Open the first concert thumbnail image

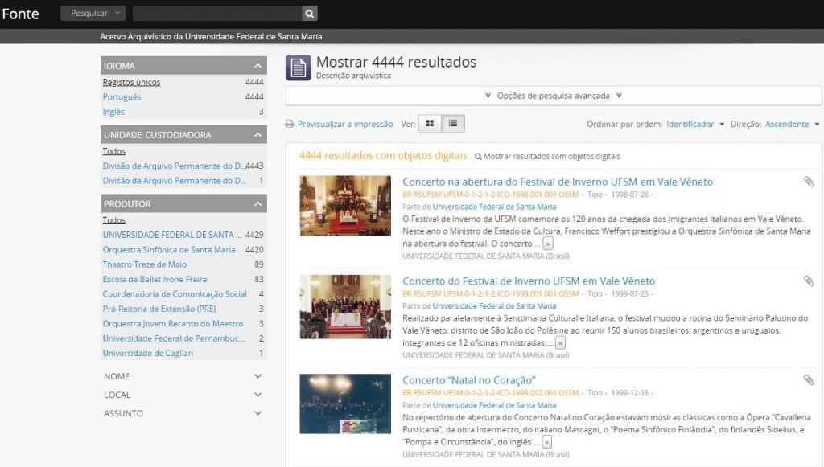pos(345,206)
